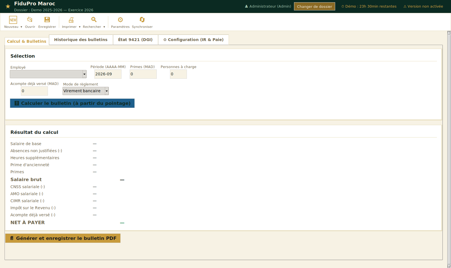Click the Synchroniser icon
451x268 pixels.
coord(142,19)
